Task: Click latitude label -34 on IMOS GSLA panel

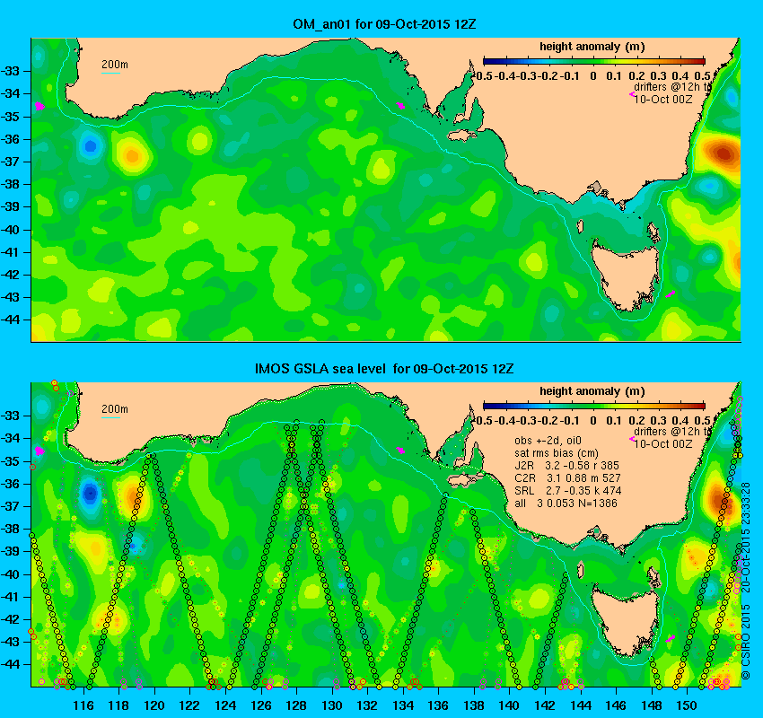Action: pyautogui.click(x=9, y=438)
